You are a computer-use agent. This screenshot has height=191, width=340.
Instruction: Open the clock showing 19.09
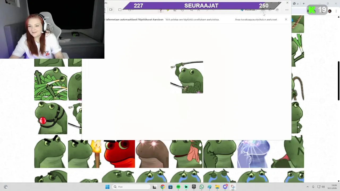(x=333, y=187)
